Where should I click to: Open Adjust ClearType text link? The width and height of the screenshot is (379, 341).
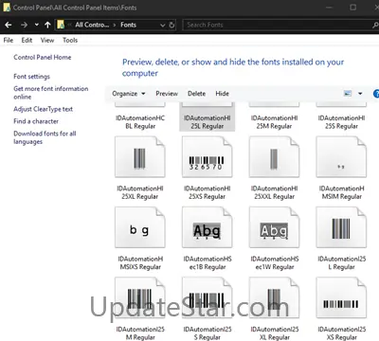coord(43,109)
